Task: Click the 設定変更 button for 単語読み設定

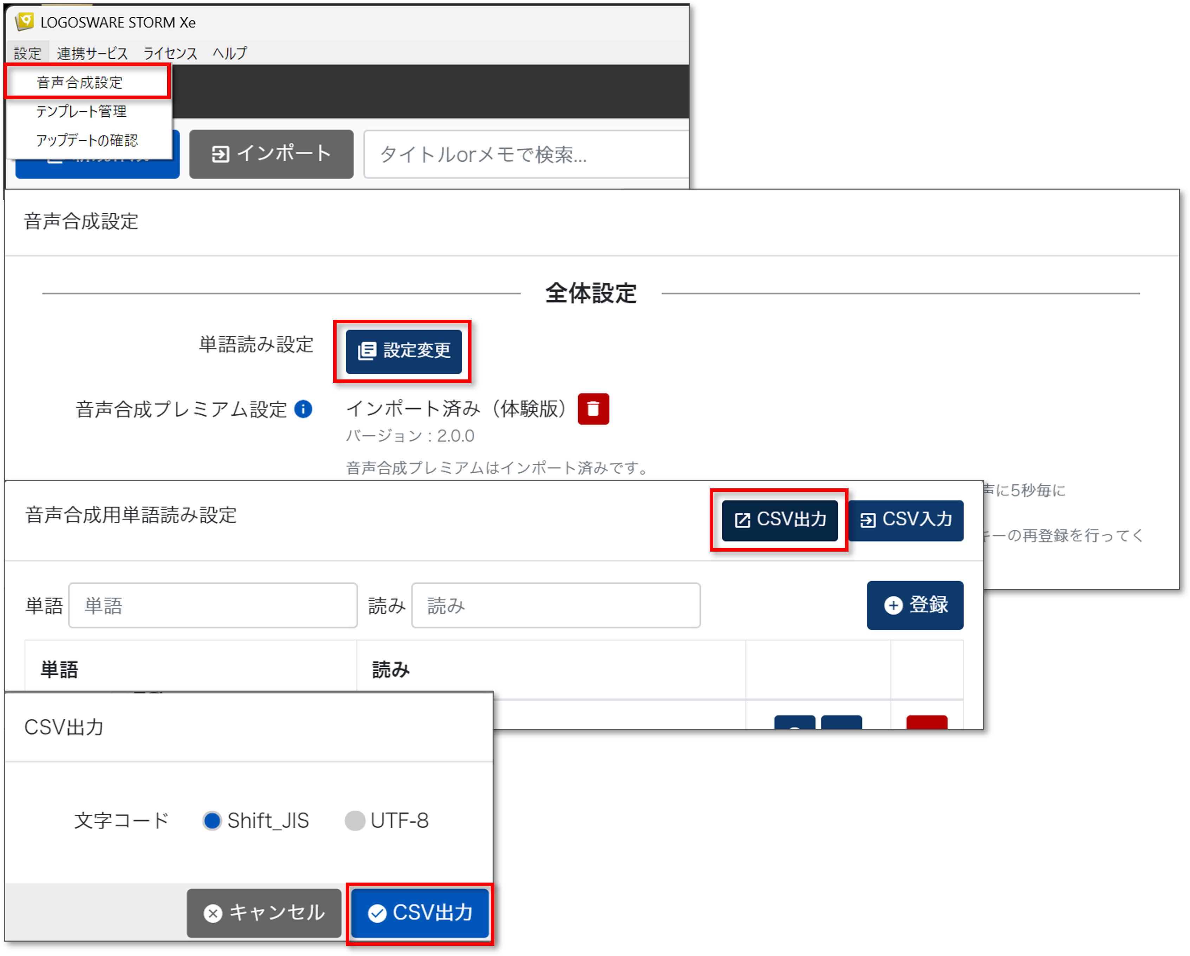Action: pyautogui.click(x=403, y=351)
